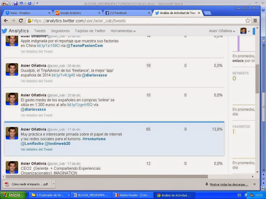Open link bit.ly/1zi159O

coord(48,46)
